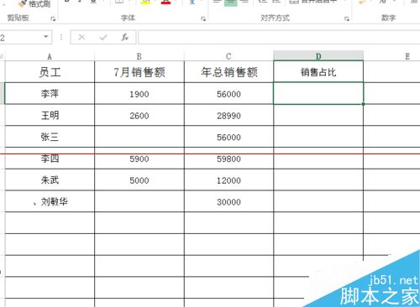The image size is (420, 307).
Task: Select the highlighted column D header
Action: pos(318,56)
